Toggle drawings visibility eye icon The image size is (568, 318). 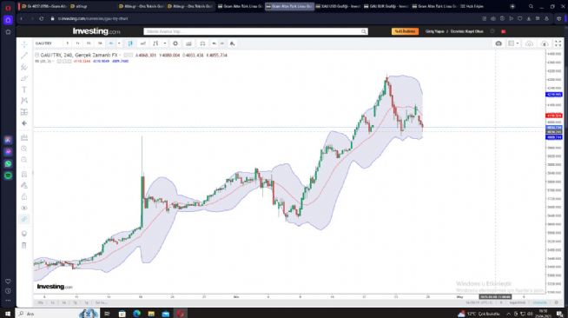(24, 208)
